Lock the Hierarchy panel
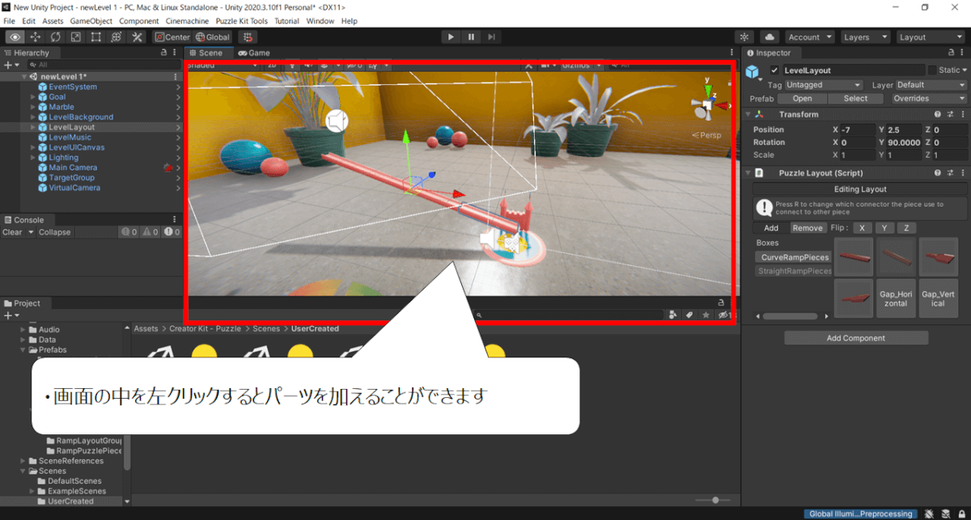971x520 pixels. (x=163, y=53)
